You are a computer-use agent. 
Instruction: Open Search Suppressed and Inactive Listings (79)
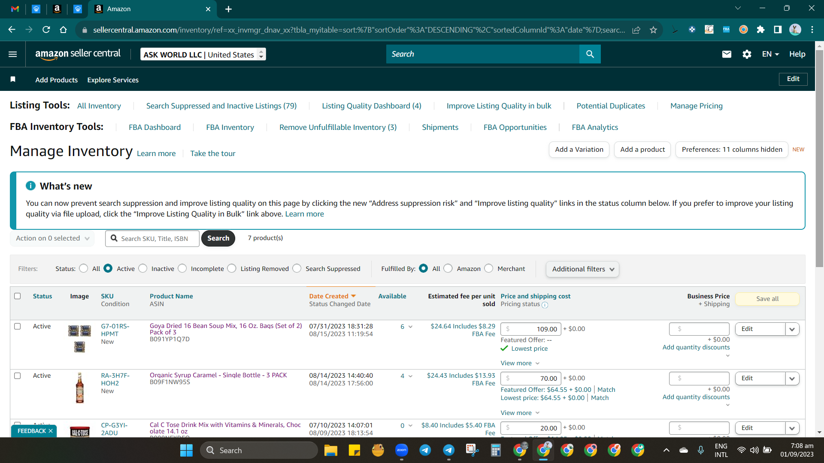click(221, 106)
